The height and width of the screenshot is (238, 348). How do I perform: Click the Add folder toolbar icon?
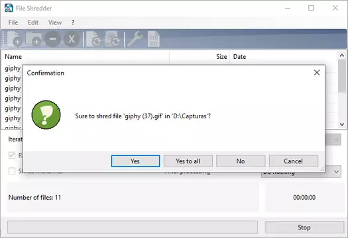(x=34, y=39)
